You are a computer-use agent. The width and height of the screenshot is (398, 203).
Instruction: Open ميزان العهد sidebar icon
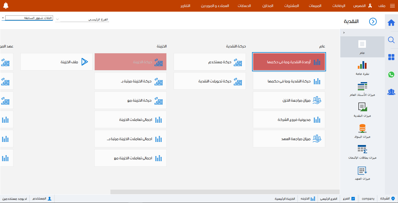(362, 173)
